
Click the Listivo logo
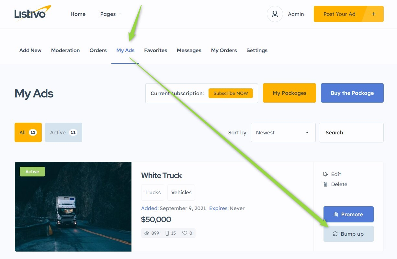[x=32, y=13]
